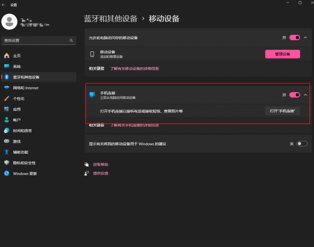Select 蓝牙和其他设备 in sidebar
The height and width of the screenshot is (247, 314).
(x=39, y=77)
